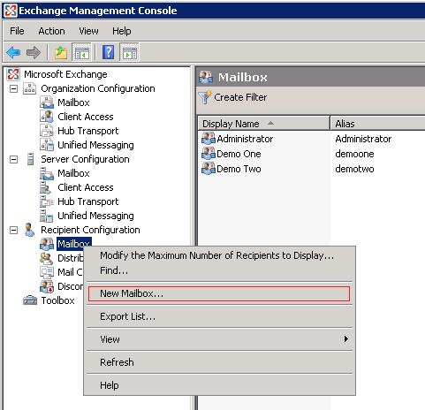Click Client Access icon under Organization Configuration
Viewport: 425px width, 410px height.
pyautogui.click(x=47, y=117)
